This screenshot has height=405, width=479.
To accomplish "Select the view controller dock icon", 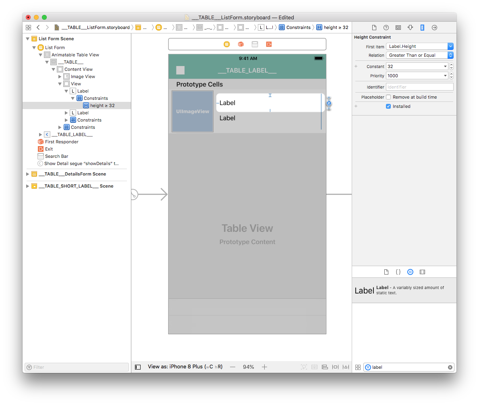I will (x=227, y=44).
